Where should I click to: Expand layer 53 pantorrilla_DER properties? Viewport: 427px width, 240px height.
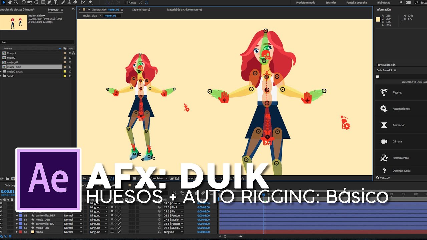pyautogui.click(x=17, y=216)
